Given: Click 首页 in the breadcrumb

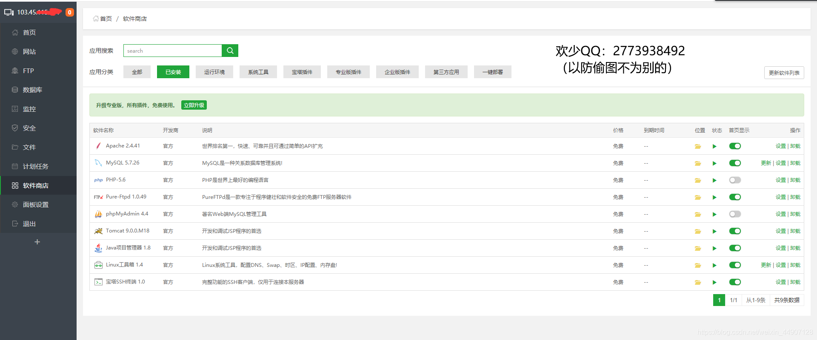Looking at the screenshot, I should coord(106,19).
